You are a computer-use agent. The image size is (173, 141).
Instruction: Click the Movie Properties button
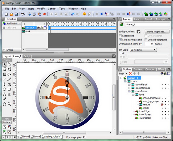pyautogui.click(x=157, y=32)
